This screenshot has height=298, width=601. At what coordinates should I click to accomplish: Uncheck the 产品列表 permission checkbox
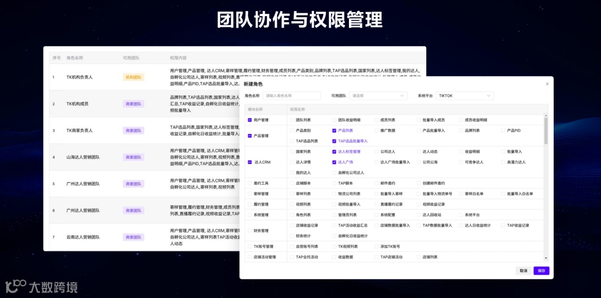pyautogui.click(x=334, y=131)
